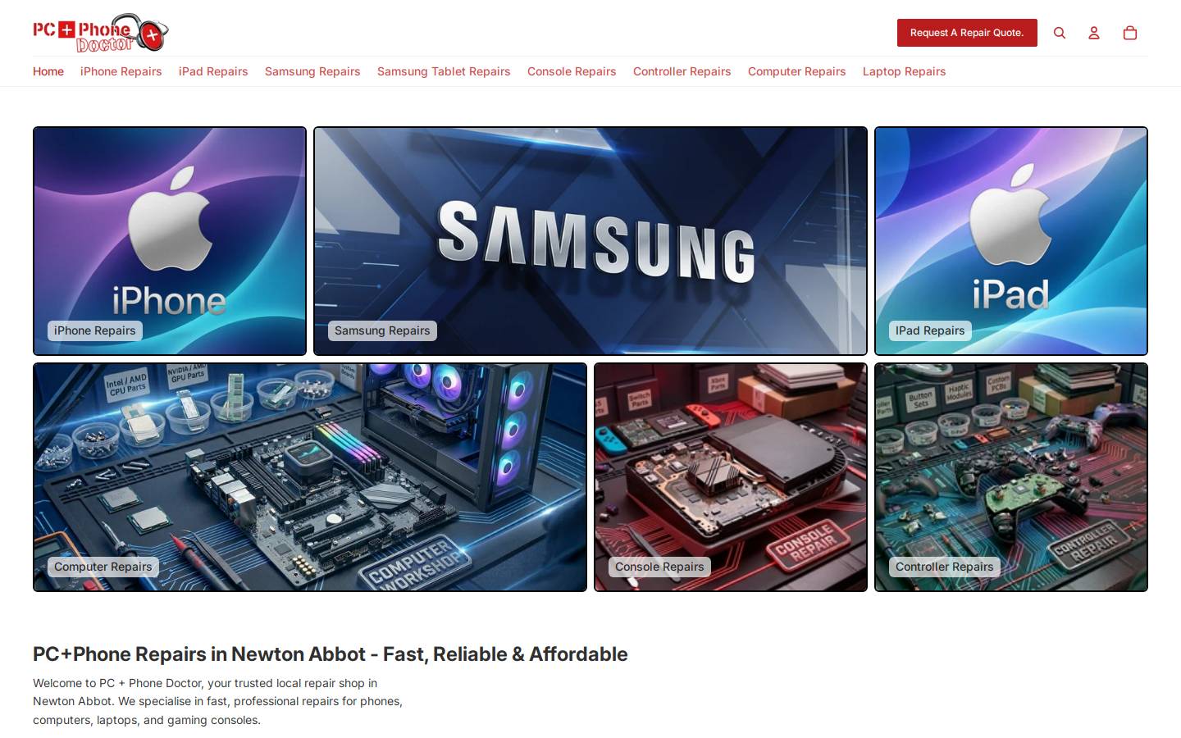The width and height of the screenshot is (1181, 738).
Task: Open Console Repairs in navigation bar
Action: click(x=572, y=71)
